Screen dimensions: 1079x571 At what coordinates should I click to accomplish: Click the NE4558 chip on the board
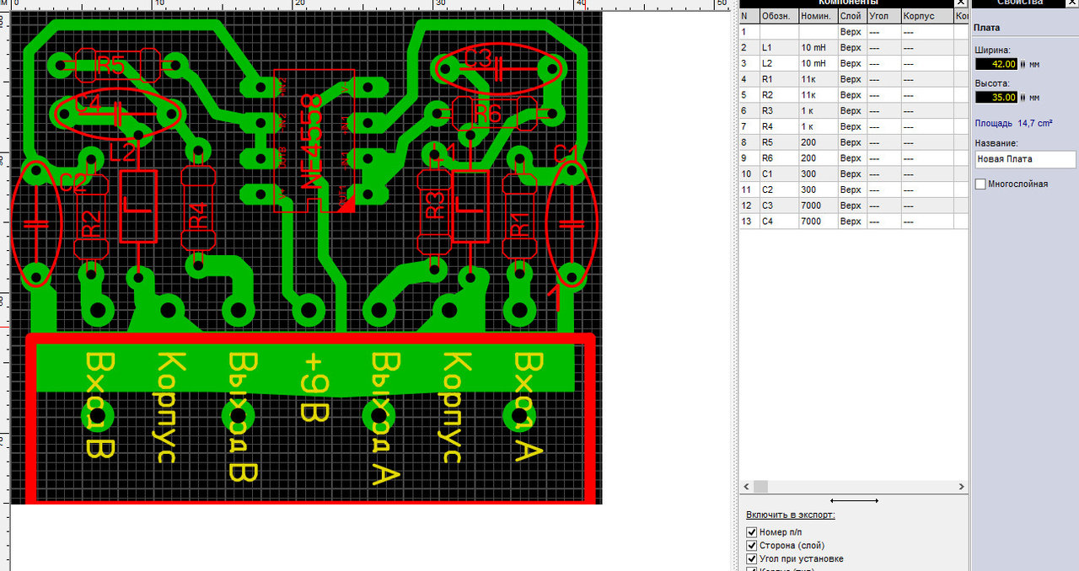click(x=313, y=141)
